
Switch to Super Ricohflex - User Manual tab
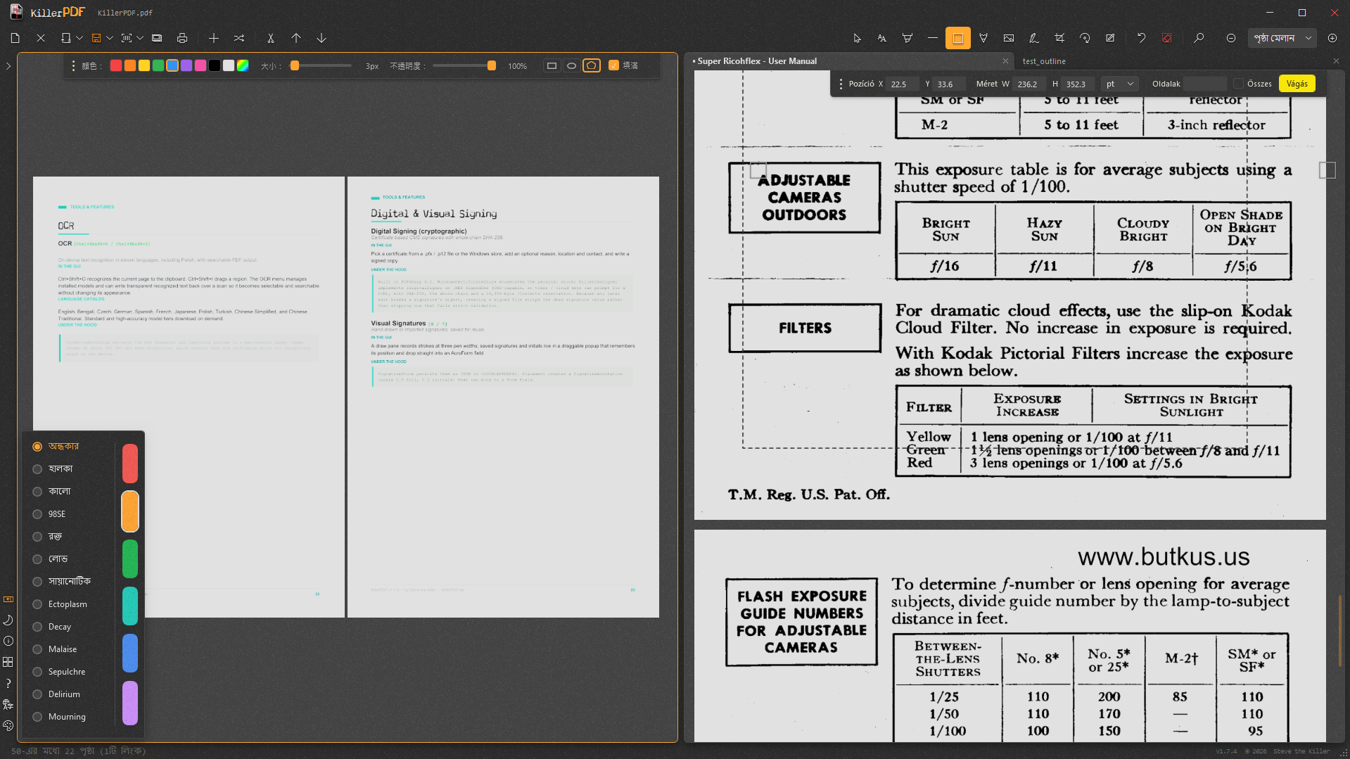coord(757,61)
